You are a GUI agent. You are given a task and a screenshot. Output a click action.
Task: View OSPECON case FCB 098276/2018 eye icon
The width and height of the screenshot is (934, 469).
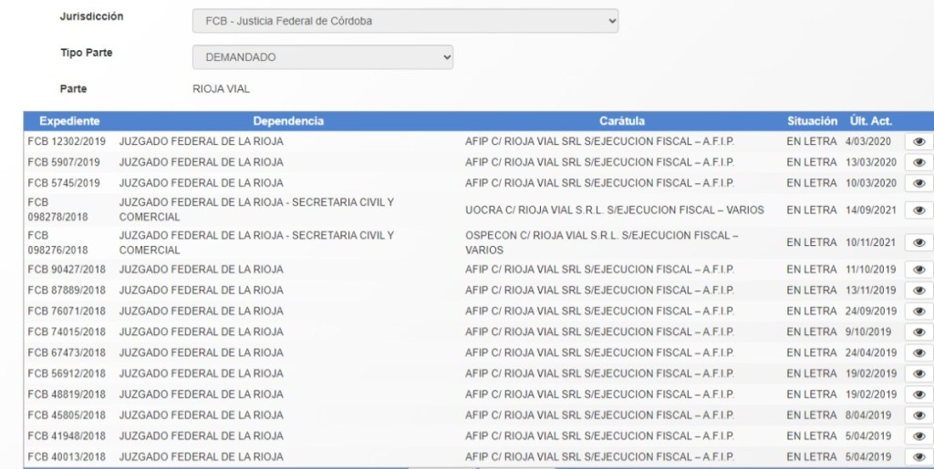coord(918,242)
